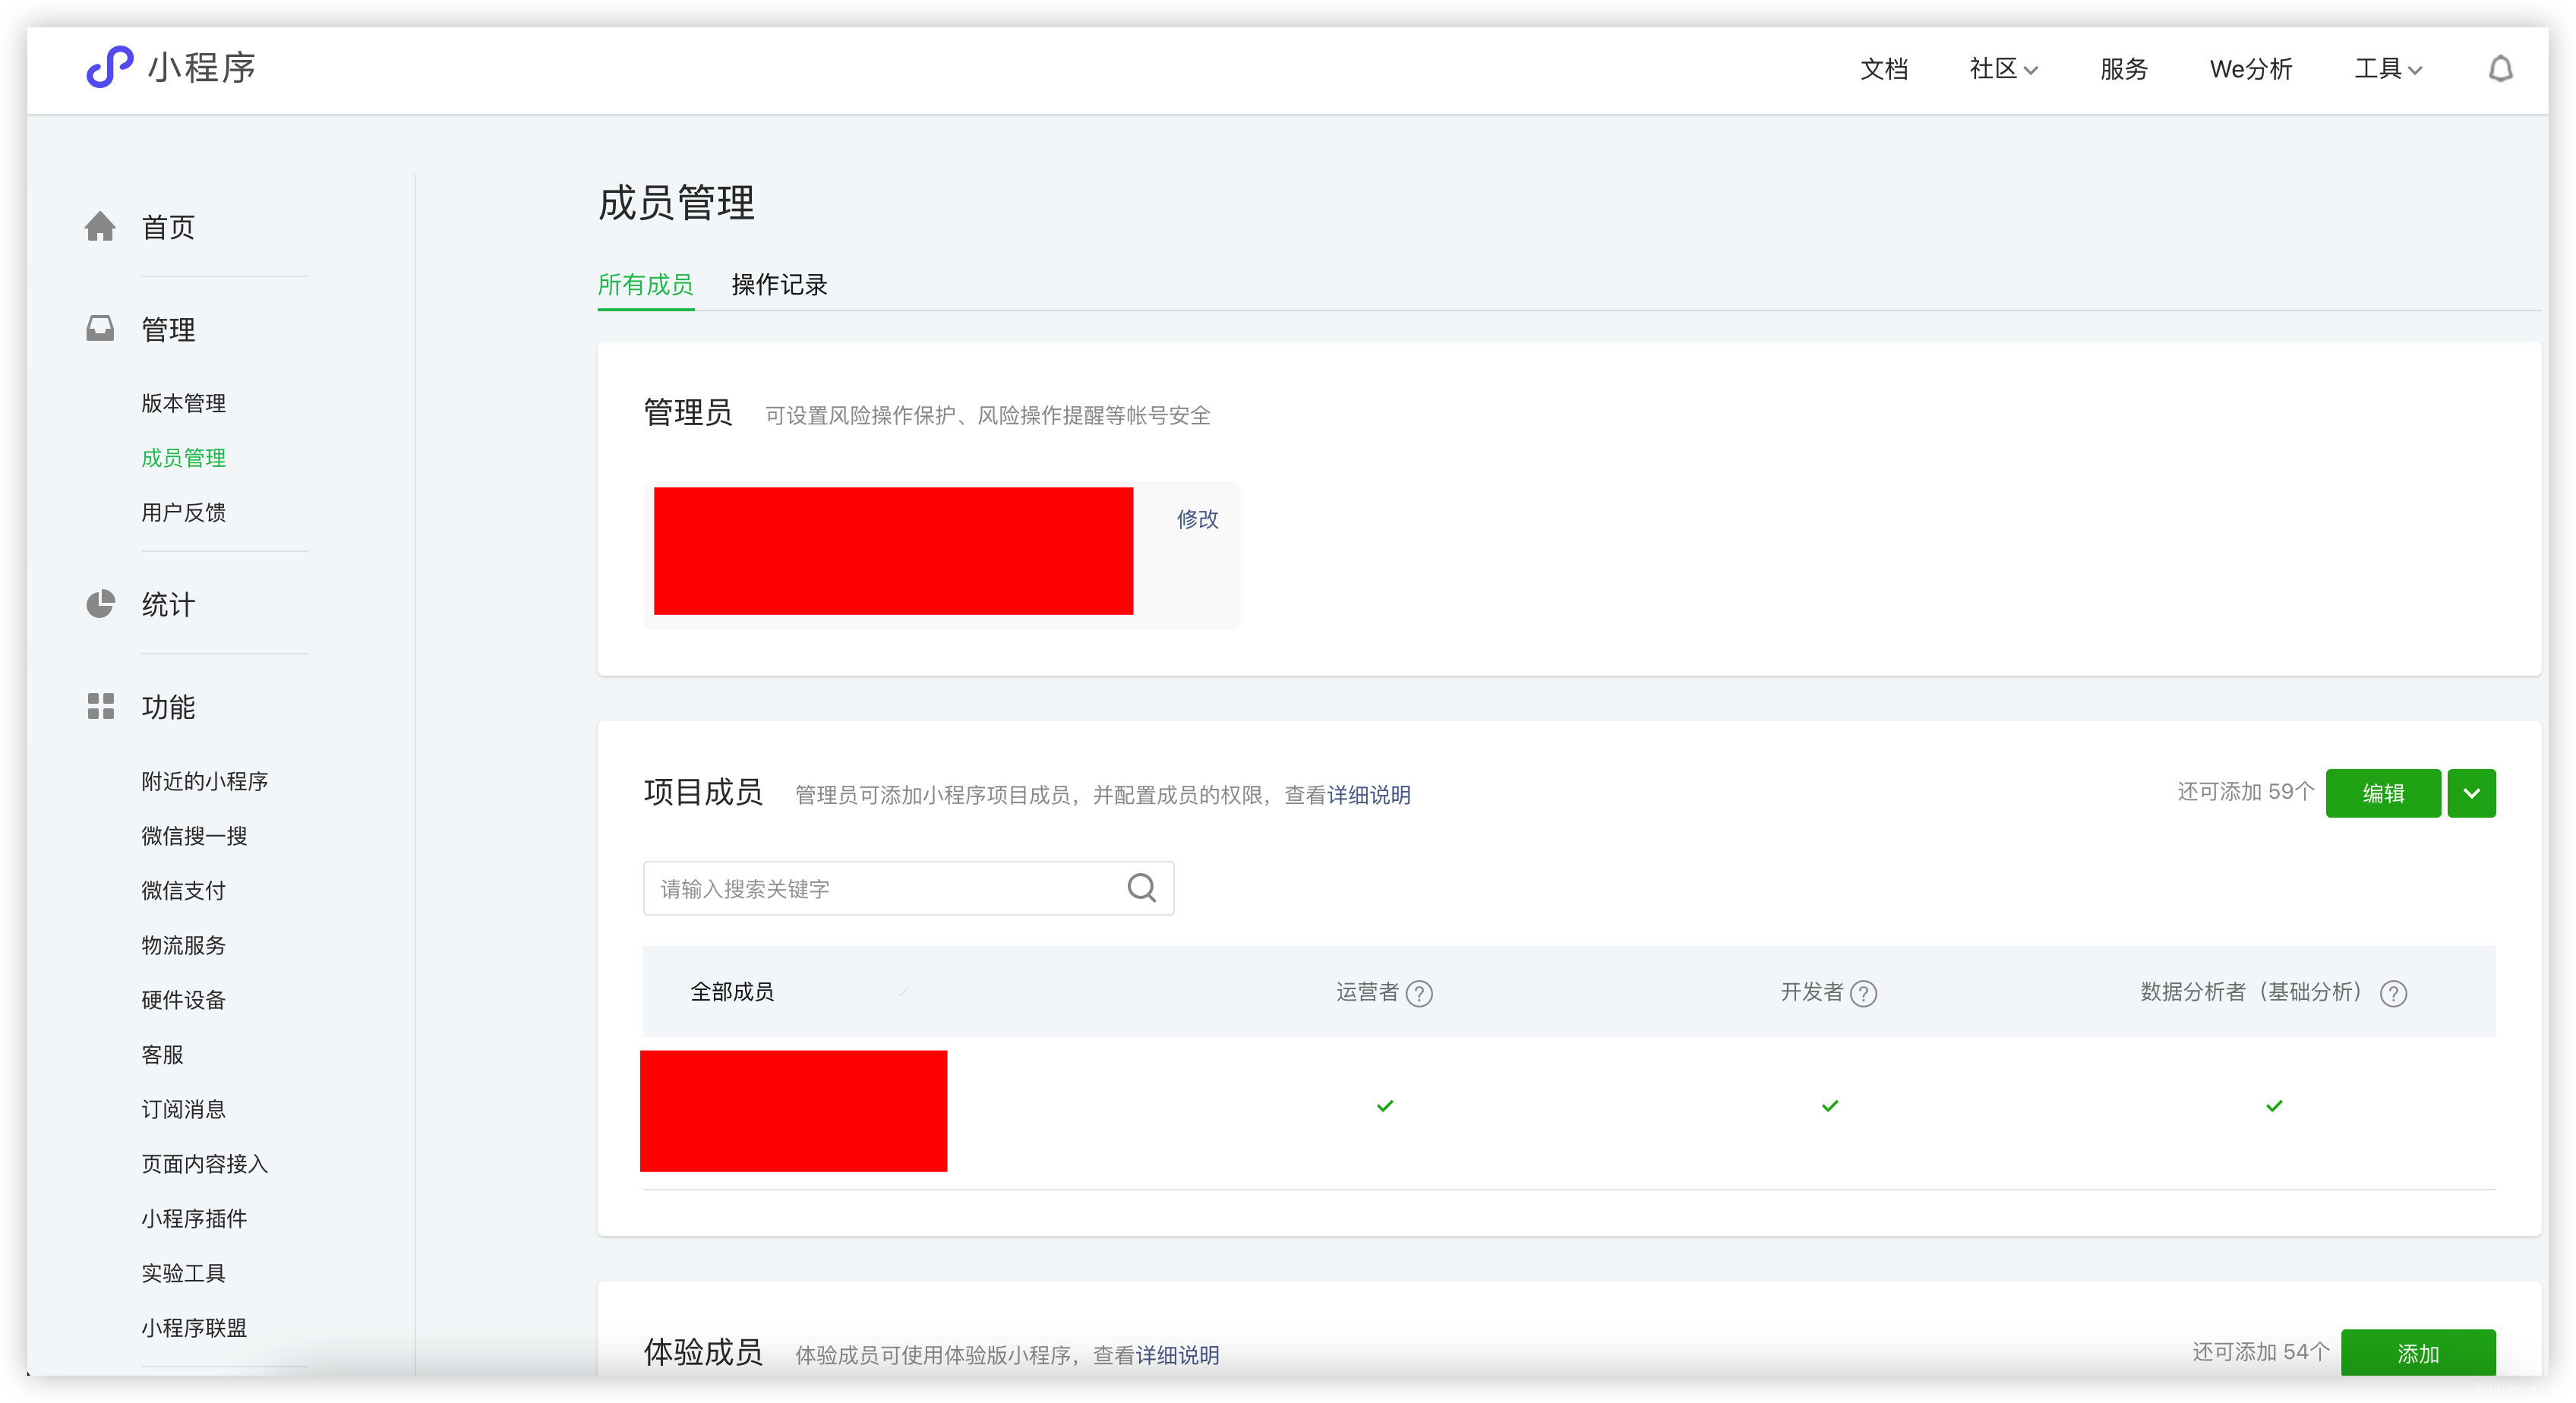Expand the 社区 dropdown menu
Screen dimensions: 2576x1403
[2003, 69]
